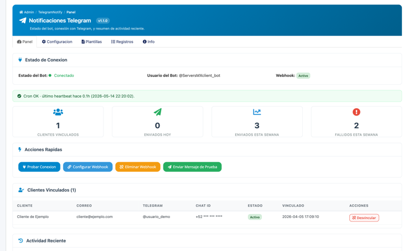
Task: Click the @usuario_demo Telegram handle
Action: [x=156, y=216]
